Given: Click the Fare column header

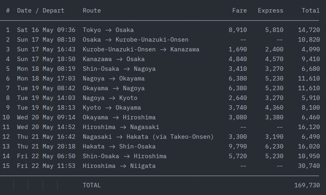Looking at the screenshot, I should tap(239, 11).
